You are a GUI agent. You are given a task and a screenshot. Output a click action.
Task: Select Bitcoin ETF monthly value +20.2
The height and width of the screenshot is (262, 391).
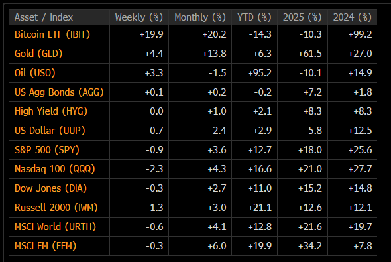[x=214, y=34]
